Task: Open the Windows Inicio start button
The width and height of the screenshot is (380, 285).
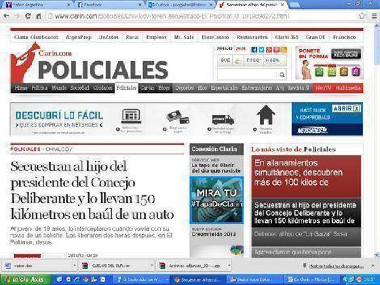Action: coord(25,279)
